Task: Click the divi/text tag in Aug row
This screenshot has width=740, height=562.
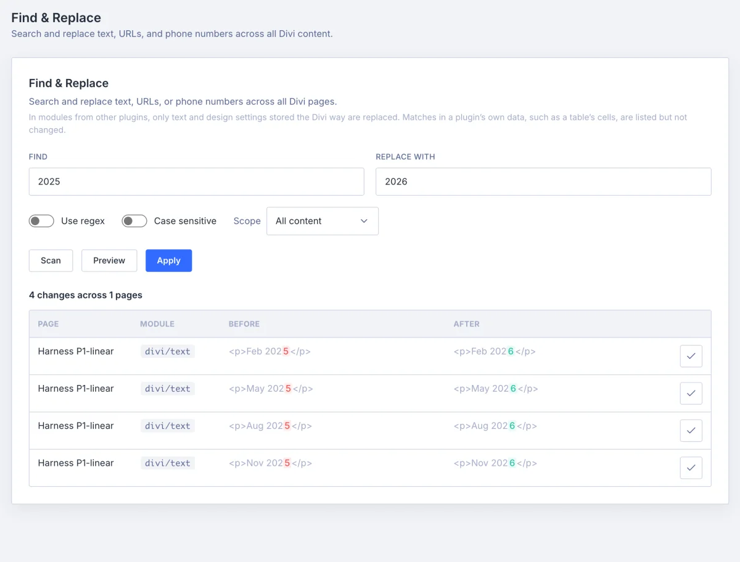Action: pyautogui.click(x=168, y=426)
